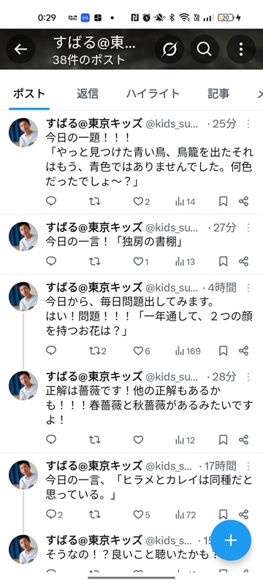Like the 青い鳥 riddle post
263x584 pixels.
(142, 201)
